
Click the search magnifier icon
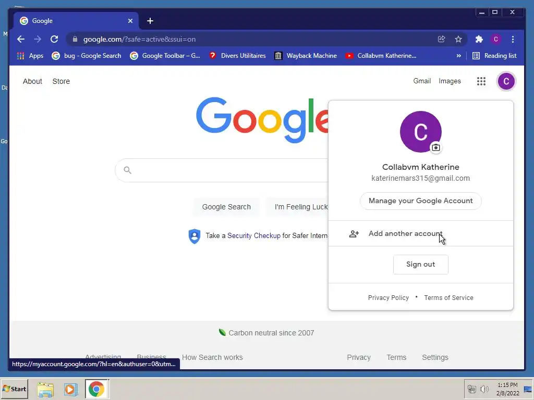coord(127,170)
